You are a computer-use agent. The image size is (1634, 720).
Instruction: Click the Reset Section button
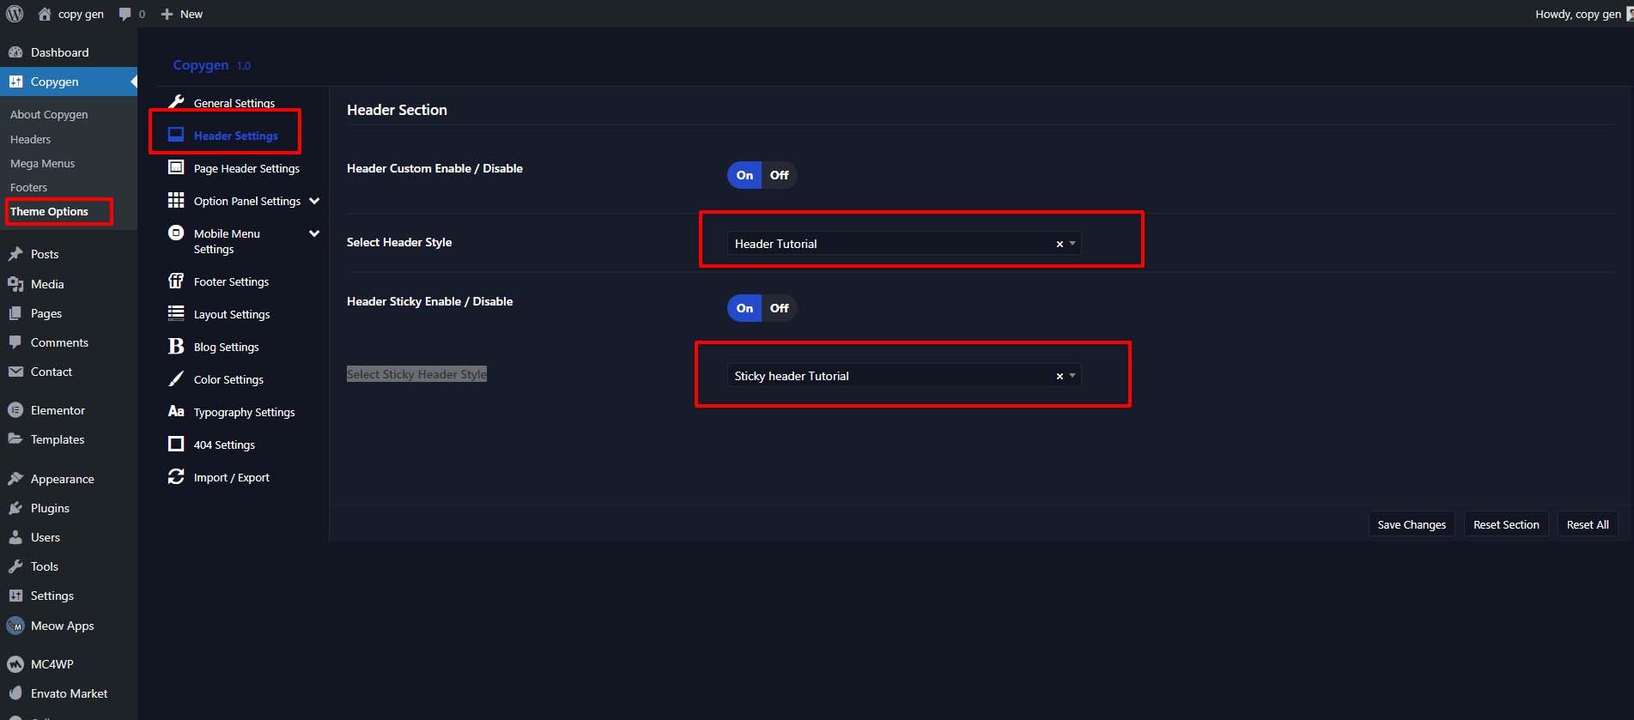click(x=1506, y=524)
